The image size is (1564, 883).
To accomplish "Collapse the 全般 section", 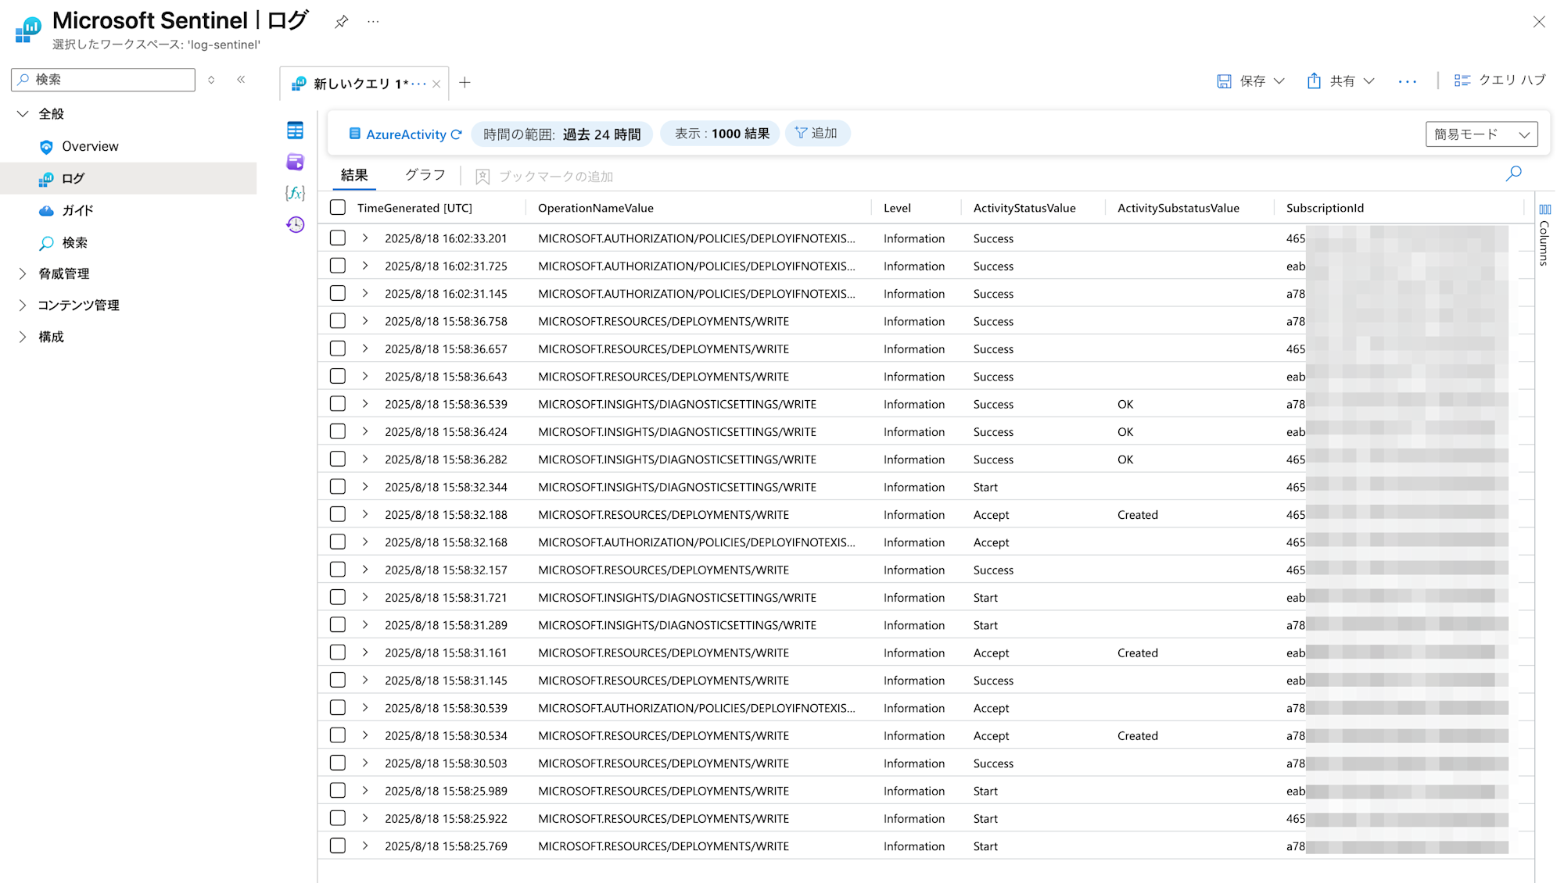I will pyautogui.click(x=23, y=114).
